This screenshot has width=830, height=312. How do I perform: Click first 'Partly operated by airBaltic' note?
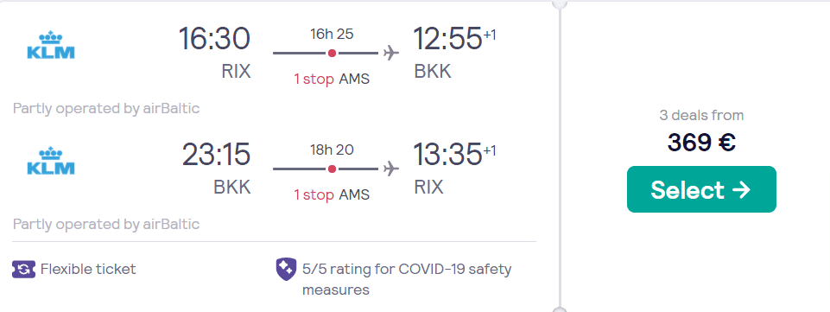pyautogui.click(x=106, y=109)
